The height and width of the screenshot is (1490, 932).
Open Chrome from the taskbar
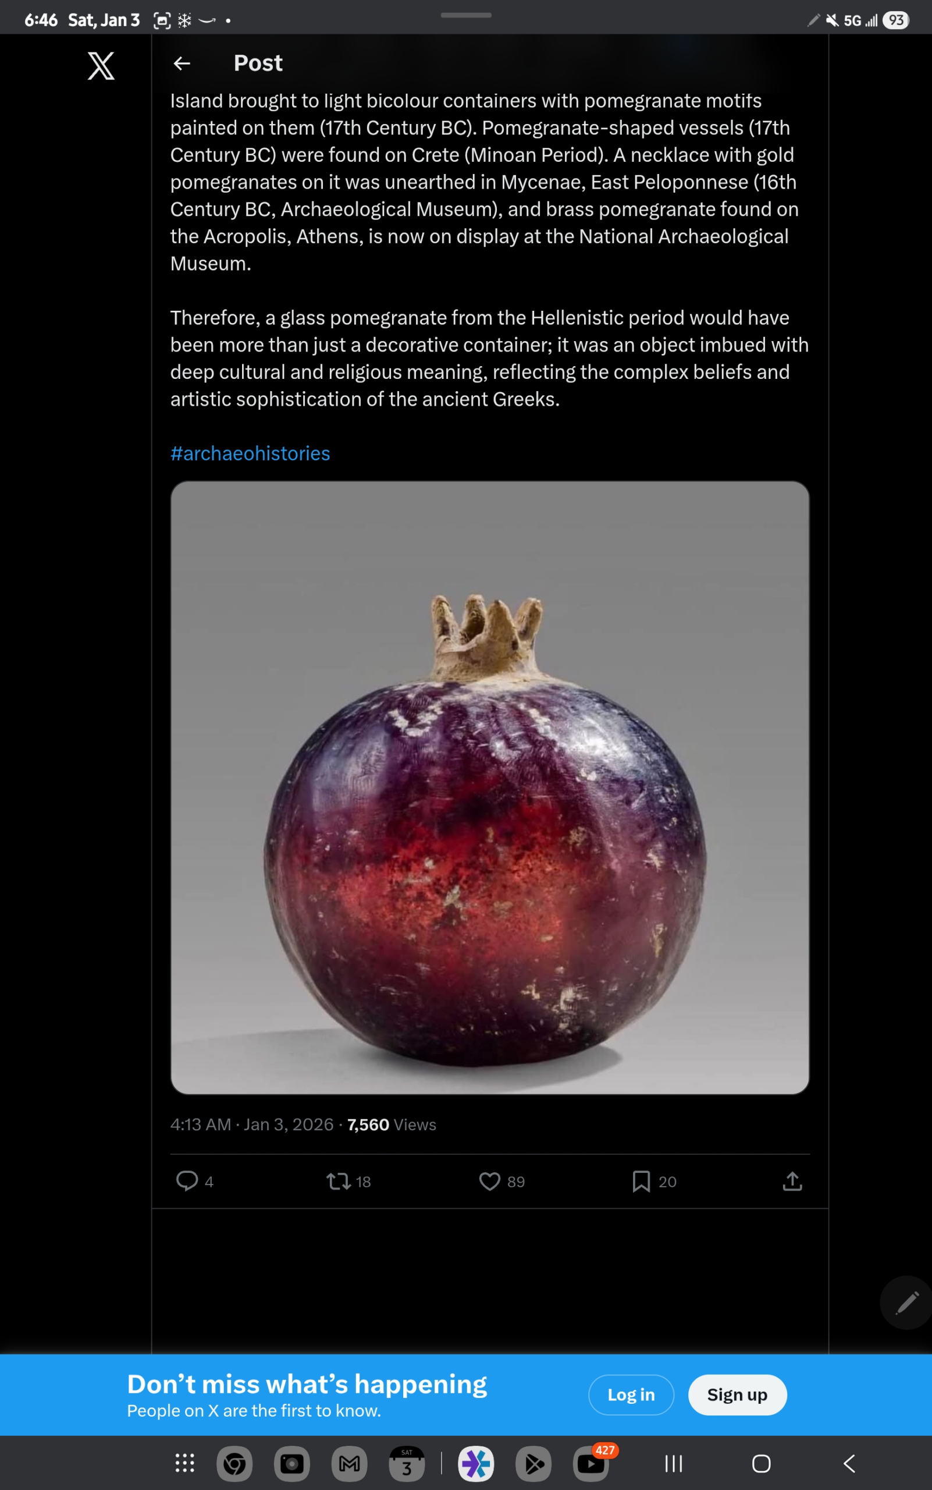235,1463
